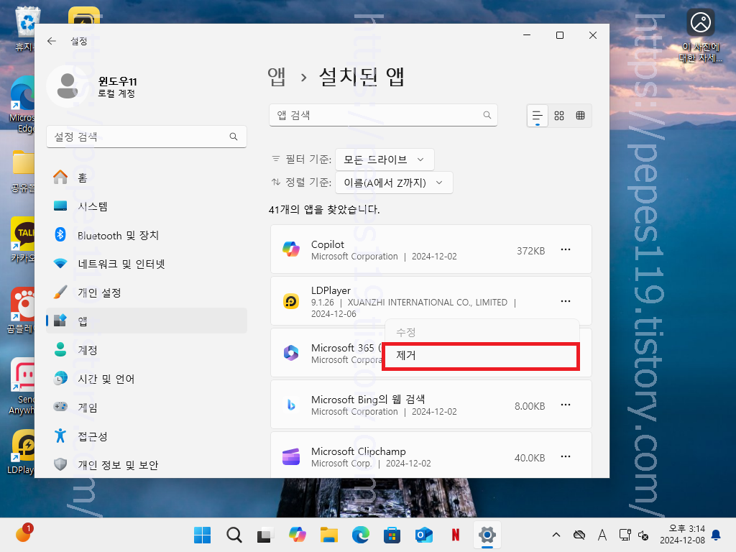736x552 pixels.
Task: Open the 계정 settings category
Action: [x=147, y=350]
